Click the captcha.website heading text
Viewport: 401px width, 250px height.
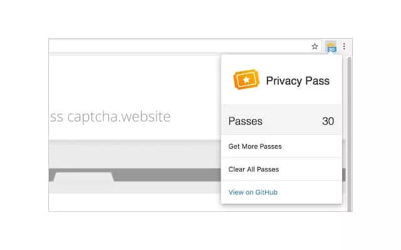coord(110,117)
